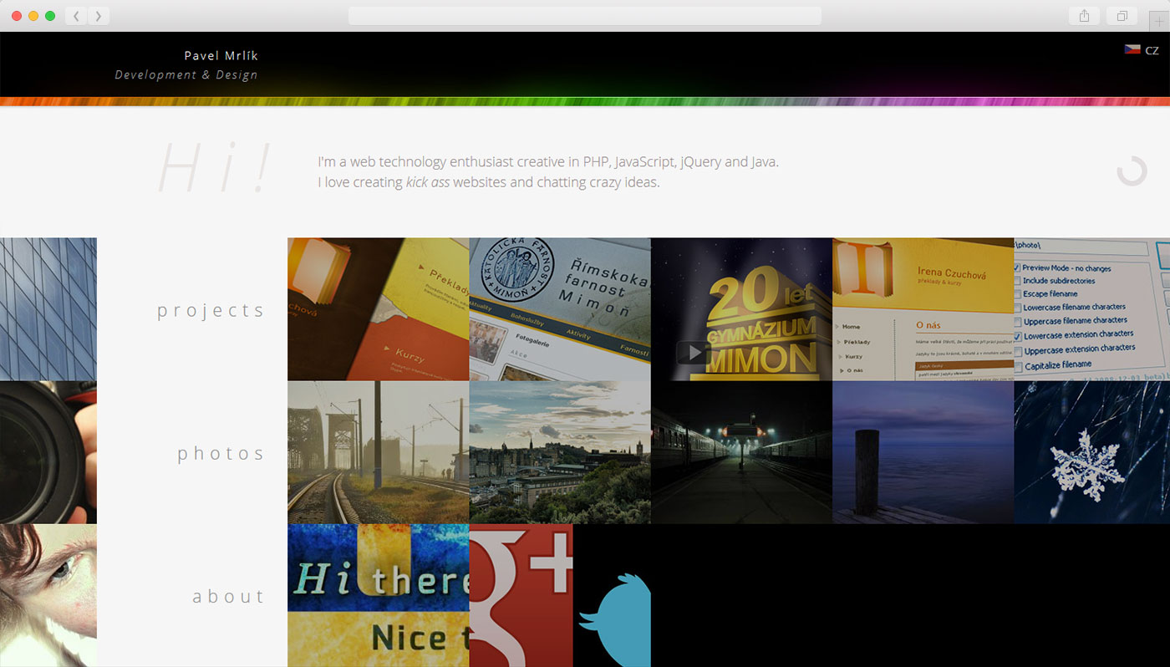
Task: Click the blue Twitter bird icon
Action: tap(617, 619)
